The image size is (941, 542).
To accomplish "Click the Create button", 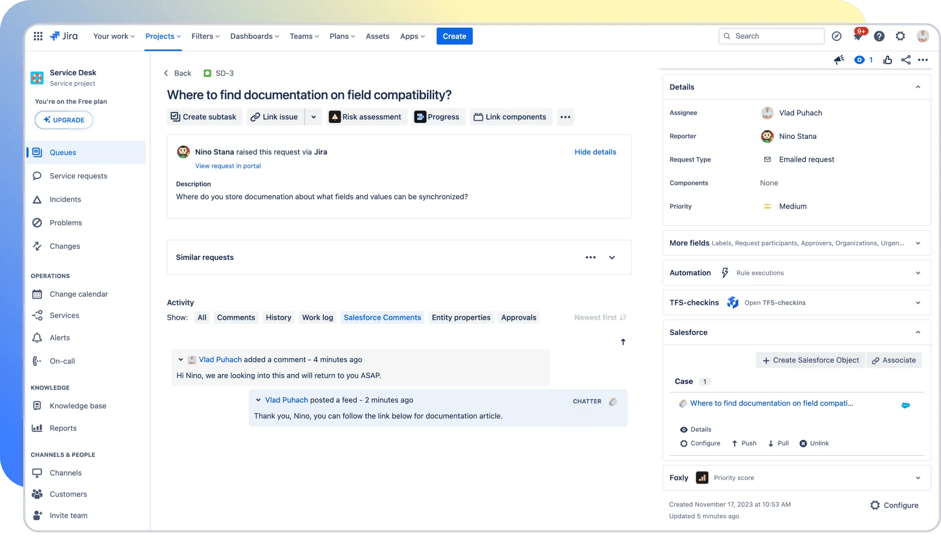I will (x=454, y=36).
